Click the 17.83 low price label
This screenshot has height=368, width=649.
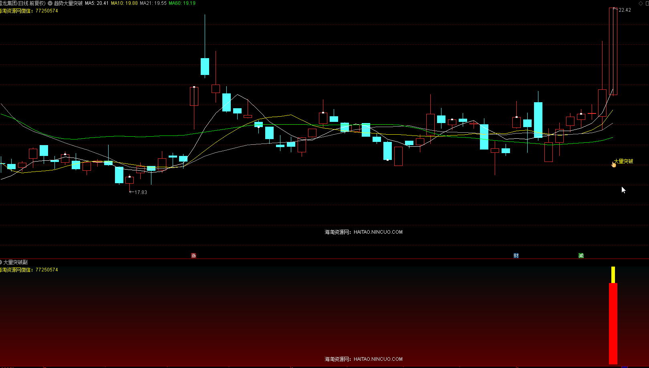[x=141, y=192]
